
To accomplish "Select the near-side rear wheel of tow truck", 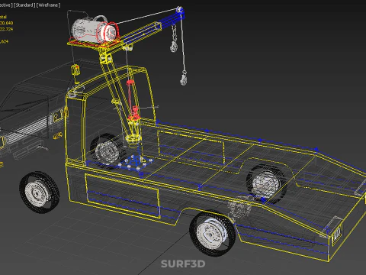I will pos(213,234).
